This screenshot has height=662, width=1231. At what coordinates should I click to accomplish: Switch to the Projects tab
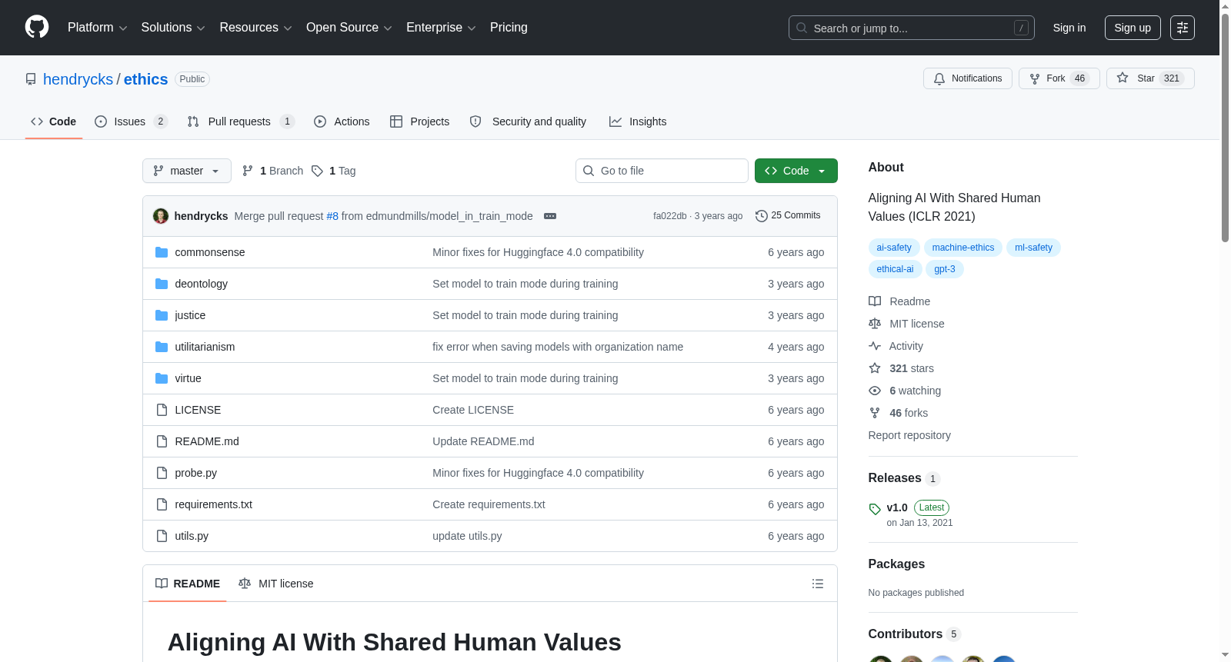(419, 121)
